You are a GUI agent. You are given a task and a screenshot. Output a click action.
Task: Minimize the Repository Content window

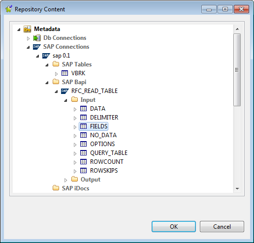pos(209,9)
